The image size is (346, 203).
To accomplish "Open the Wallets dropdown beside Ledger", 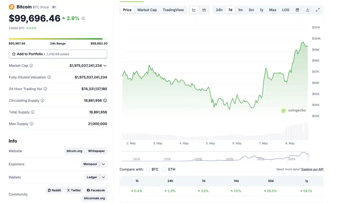I will tap(103, 177).
